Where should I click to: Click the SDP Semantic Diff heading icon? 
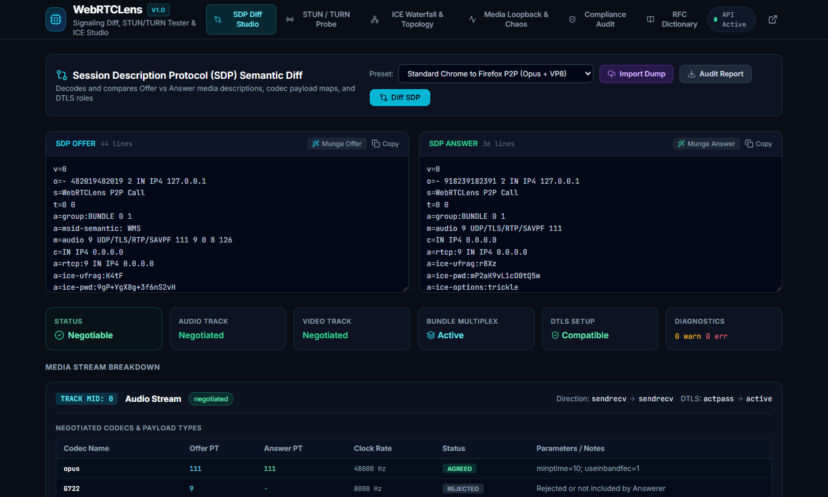62,75
